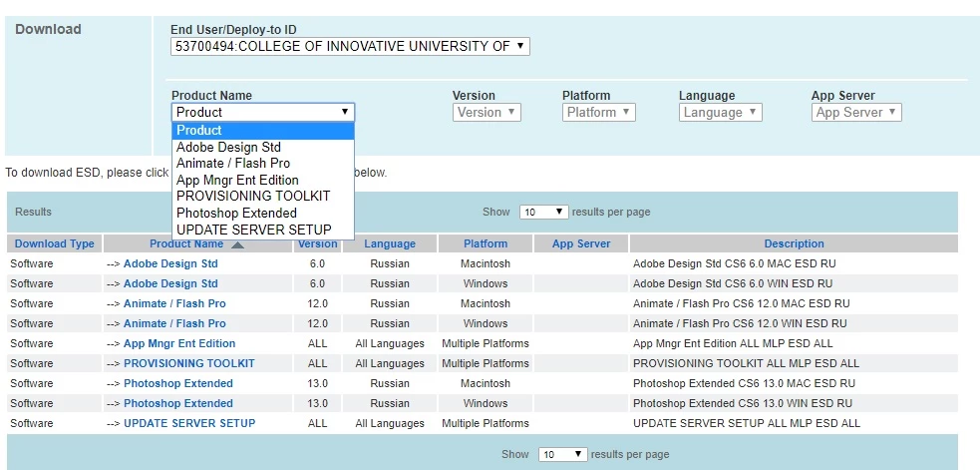Click description 'Photoshop Extended CS6 13.0 MAC ESD RU'

point(744,383)
